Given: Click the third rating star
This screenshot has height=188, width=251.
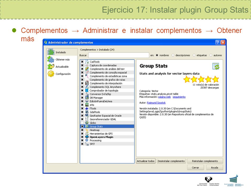Looking at the screenshot, I should 201,79.
